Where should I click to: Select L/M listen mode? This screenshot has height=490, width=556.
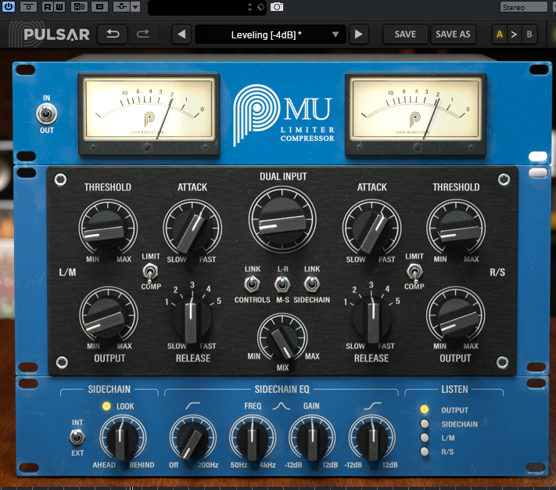(424, 438)
